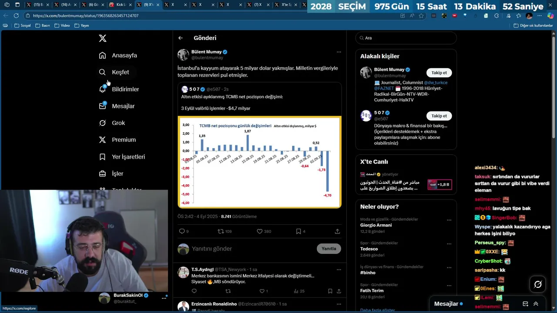Switch to X'te S... browser tab

point(286,5)
